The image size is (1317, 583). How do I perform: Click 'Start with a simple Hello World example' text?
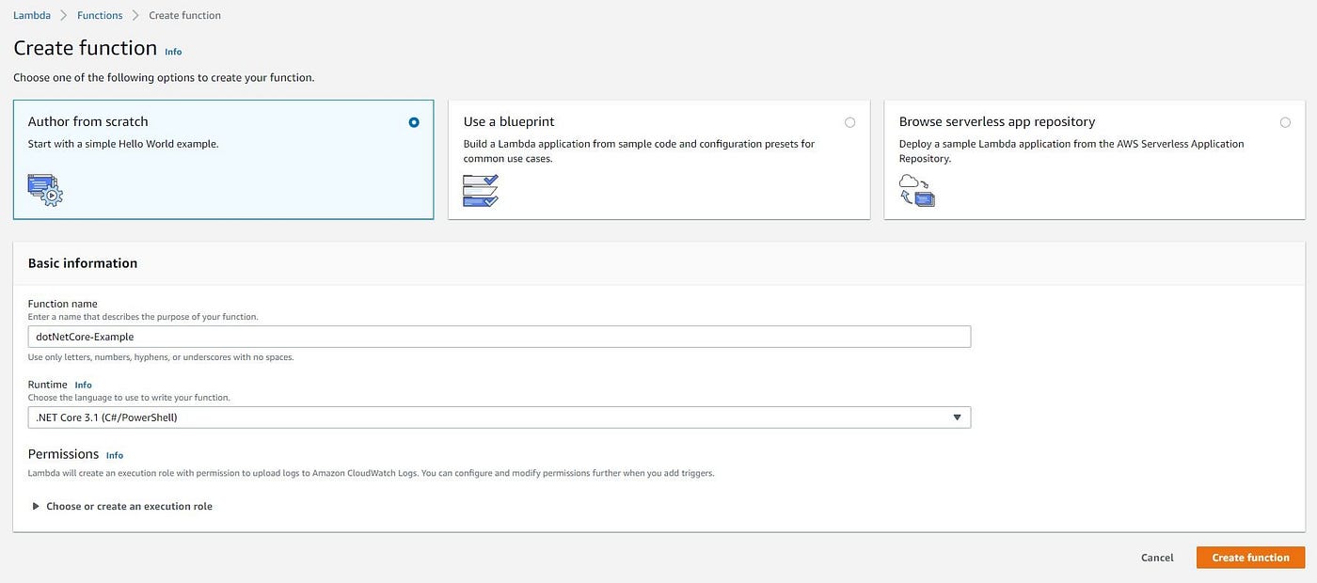(x=123, y=144)
